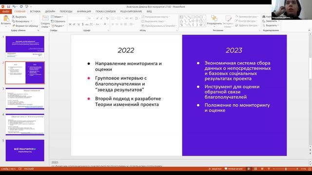
Task: Open the Раздел (Section) dropdown
Action: (58, 26)
